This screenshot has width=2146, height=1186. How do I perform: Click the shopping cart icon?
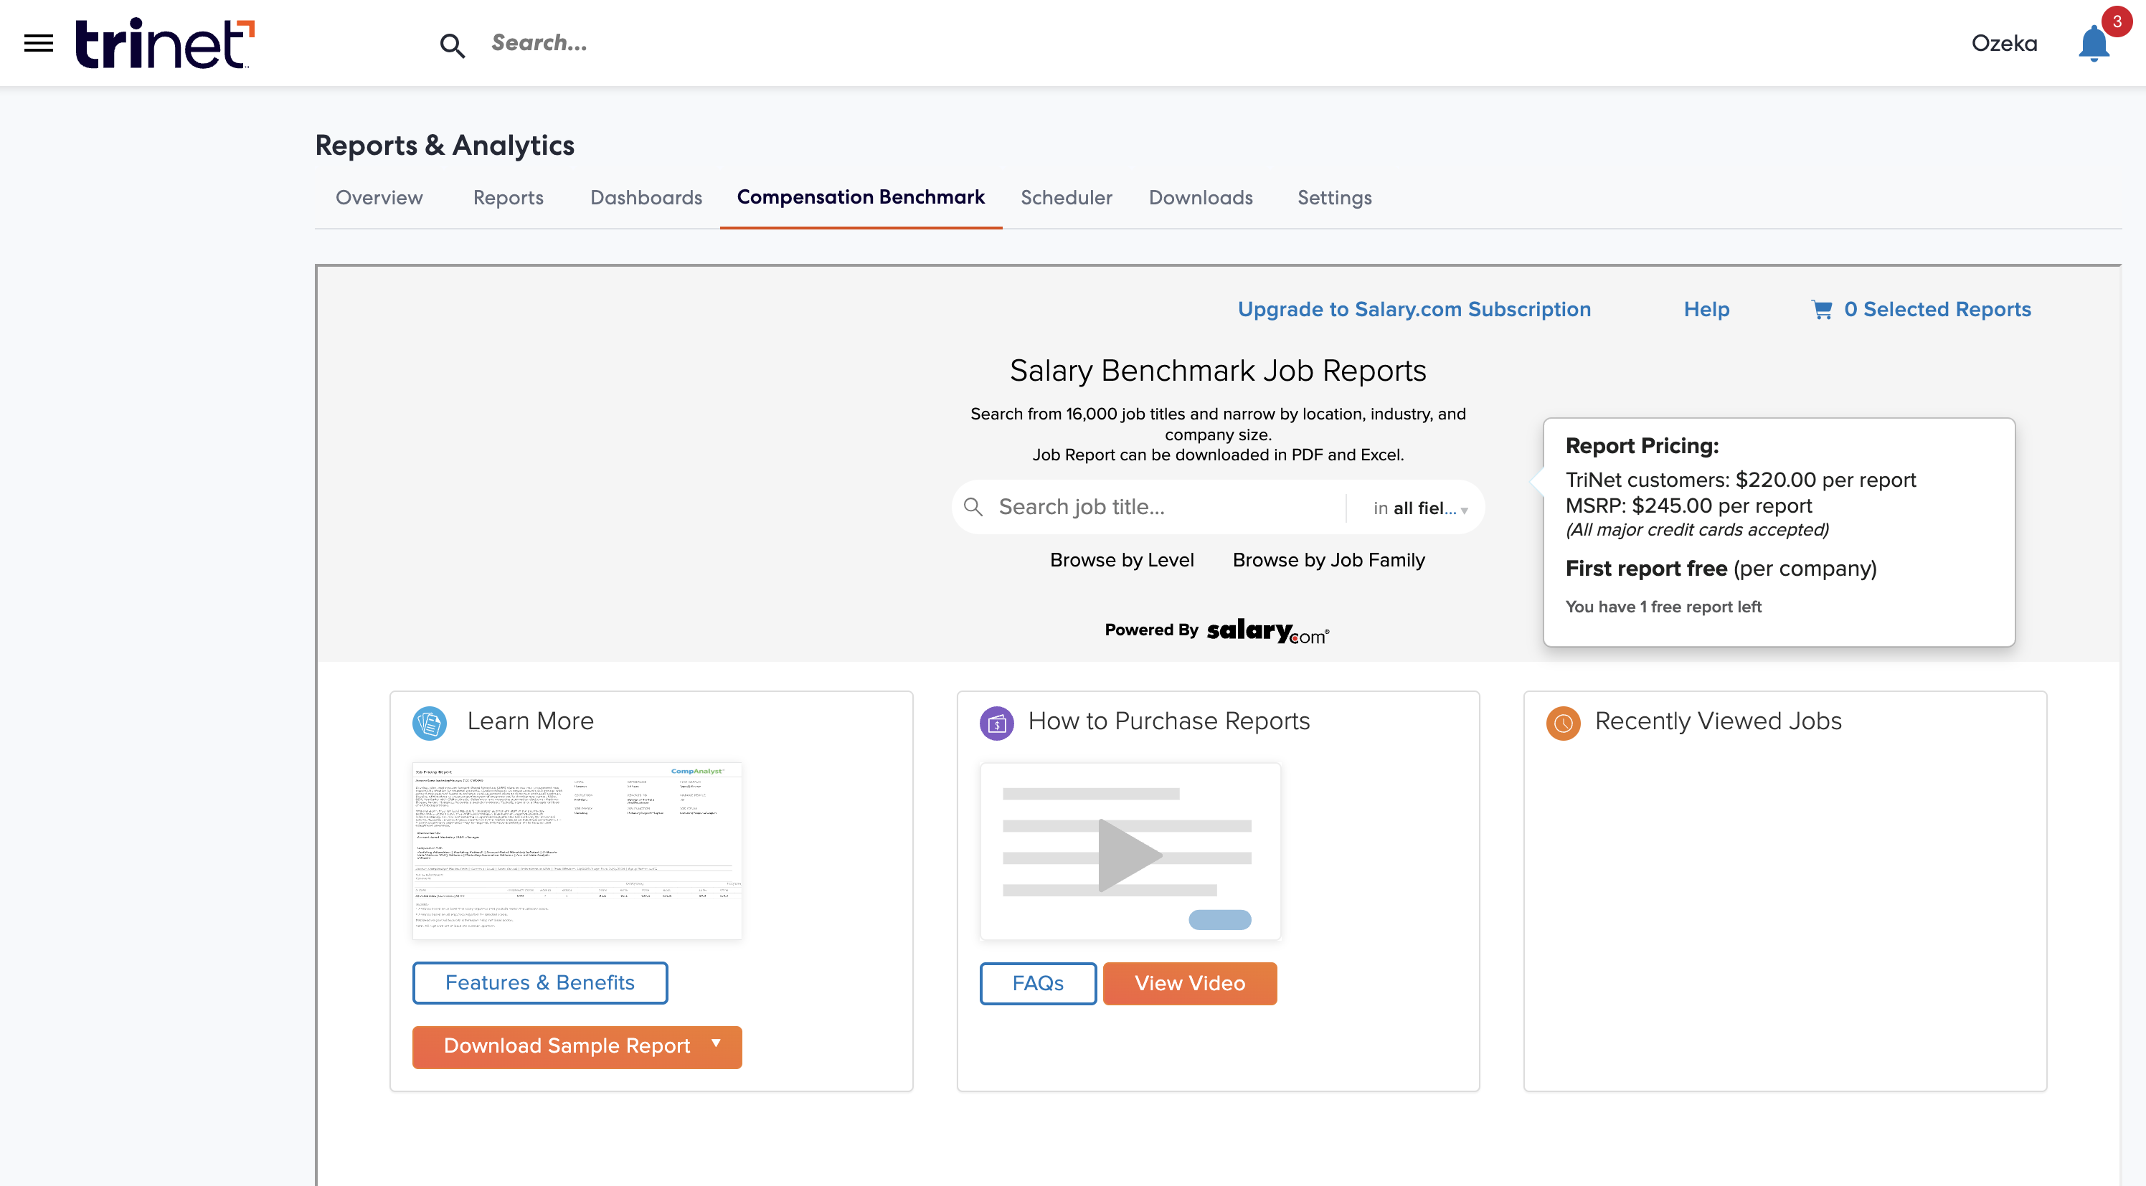(x=1822, y=310)
